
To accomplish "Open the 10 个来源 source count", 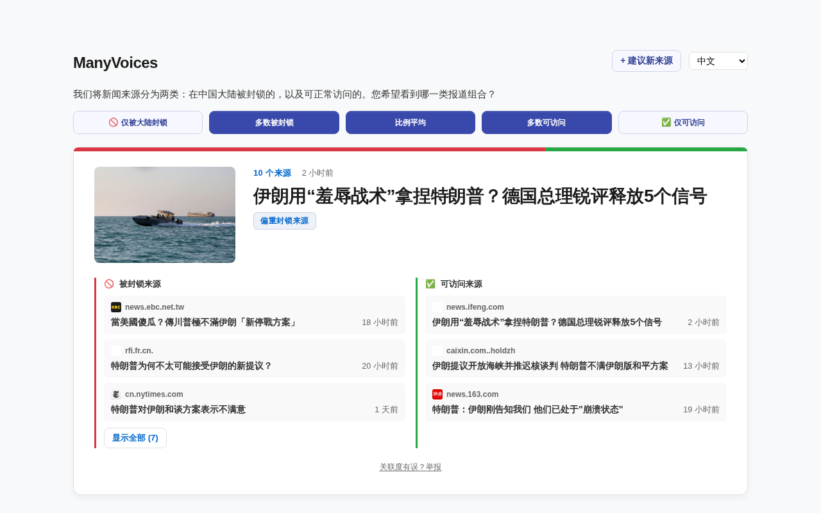I will click(272, 173).
